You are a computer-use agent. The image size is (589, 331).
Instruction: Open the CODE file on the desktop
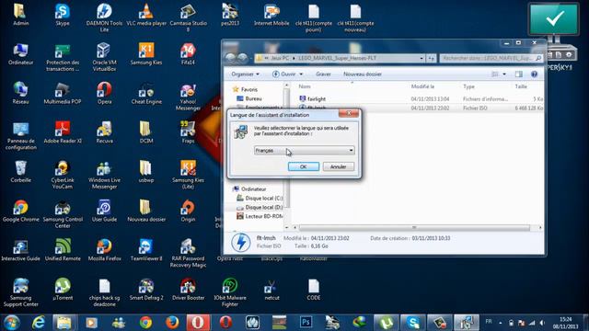(x=313, y=290)
